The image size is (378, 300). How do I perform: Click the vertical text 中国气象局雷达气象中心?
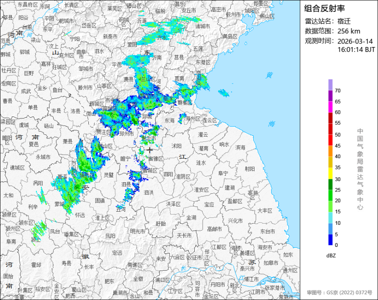point(360,169)
